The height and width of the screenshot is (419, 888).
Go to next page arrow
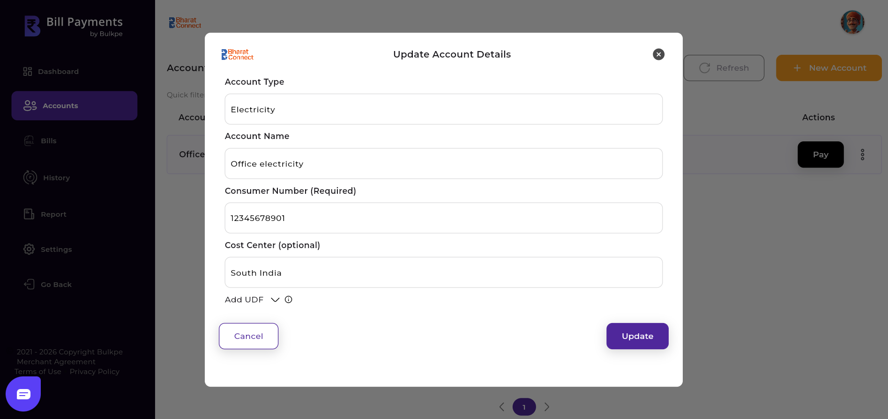click(x=546, y=407)
